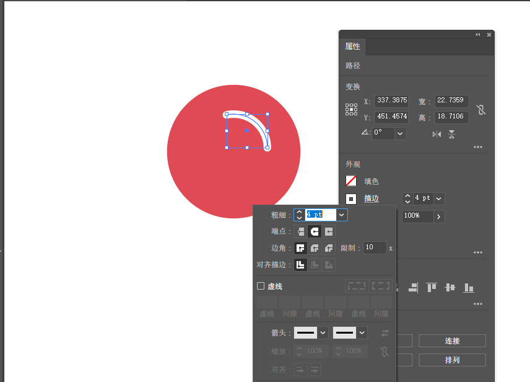Image resolution: width=530 pixels, height=382 pixels.
Task: Click the 排列 button
Action: click(x=452, y=360)
